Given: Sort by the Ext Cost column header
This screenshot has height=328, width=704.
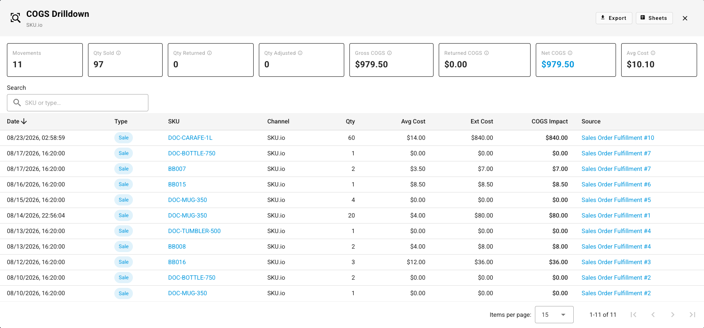Looking at the screenshot, I should click(x=482, y=121).
